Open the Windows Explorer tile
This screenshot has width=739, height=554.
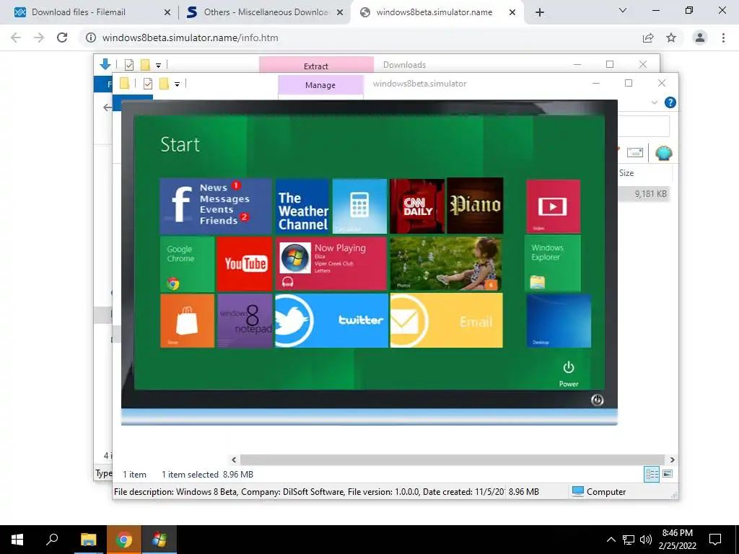coord(552,263)
